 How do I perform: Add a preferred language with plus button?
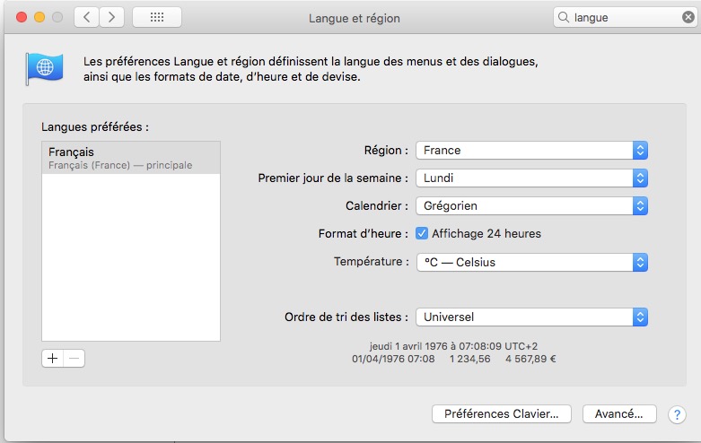coord(52,358)
